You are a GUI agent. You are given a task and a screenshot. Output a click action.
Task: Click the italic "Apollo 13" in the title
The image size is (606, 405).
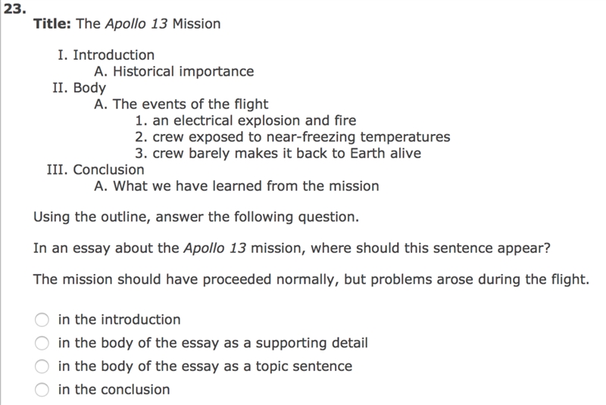(x=136, y=24)
